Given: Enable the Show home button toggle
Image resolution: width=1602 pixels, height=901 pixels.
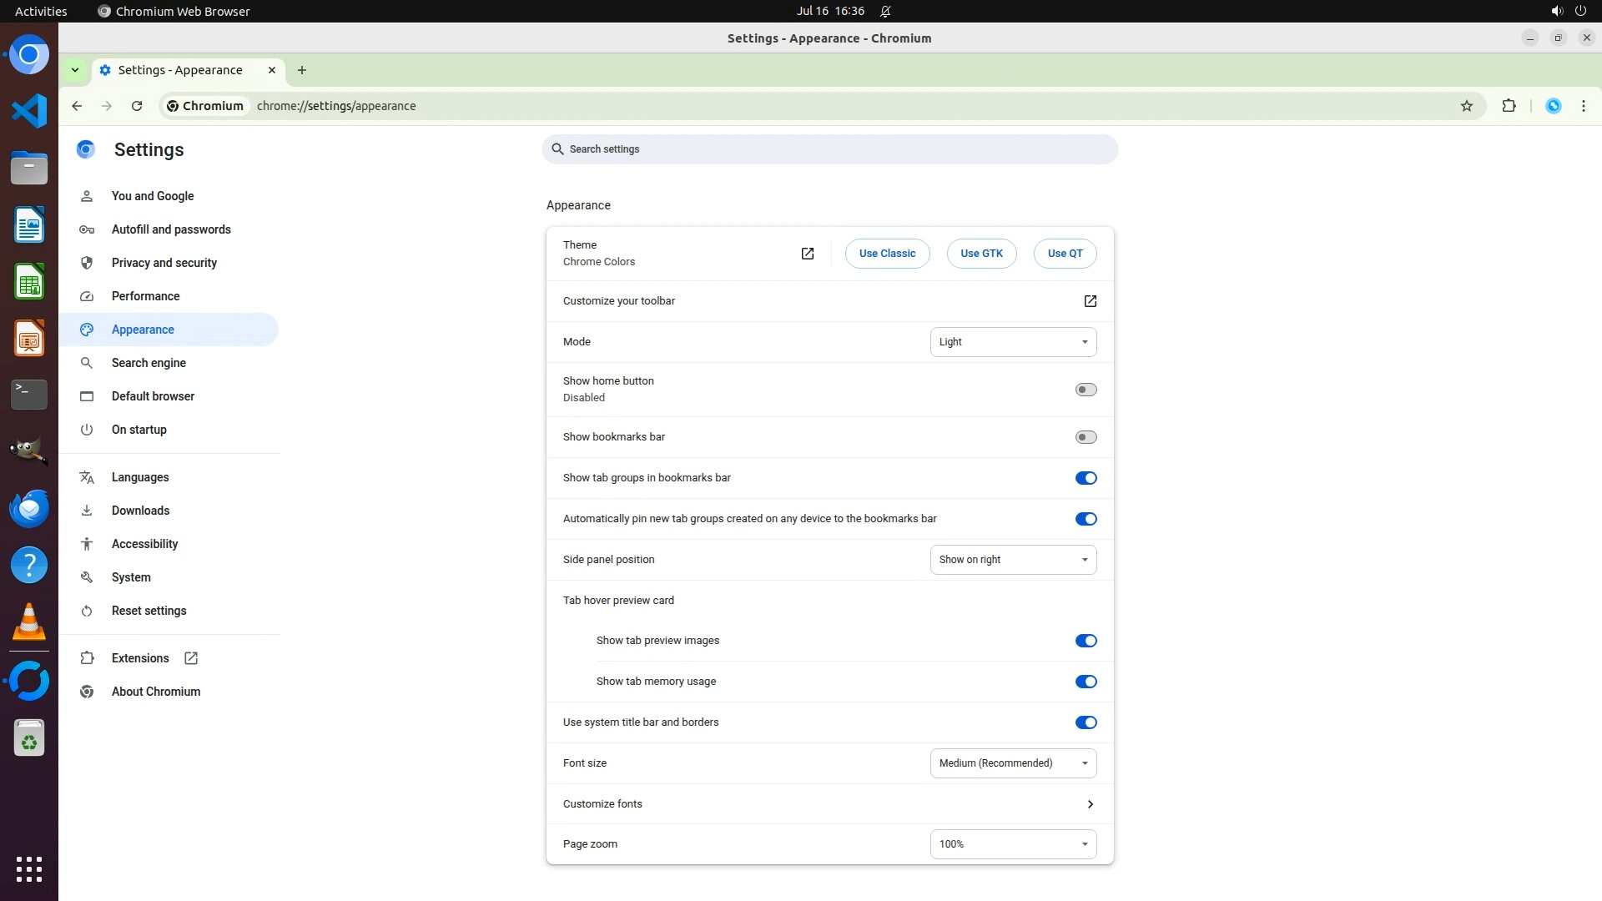Looking at the screenshot, I should coord(1086,390).
